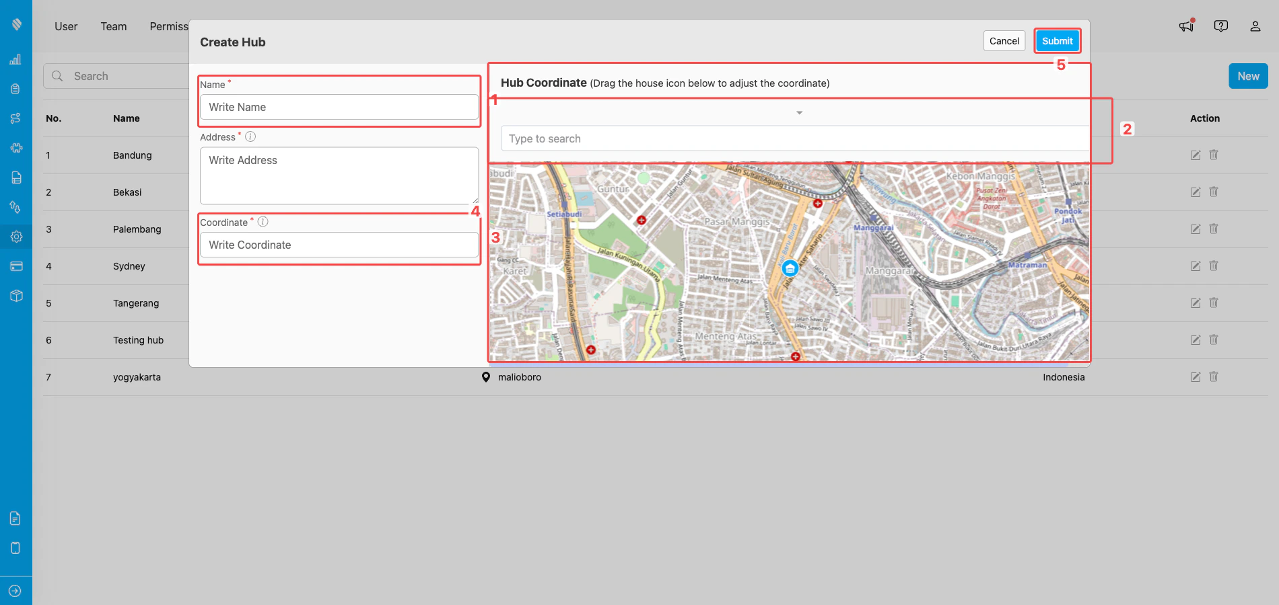Edit the yogyakarta hub row
Screen dimensions: 1279x605
(1196, 377)
